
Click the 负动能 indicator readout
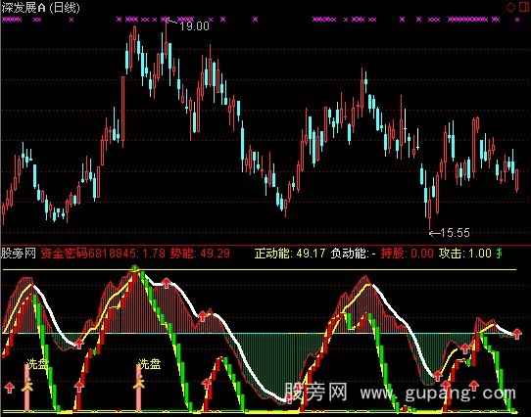click(354, 254)
